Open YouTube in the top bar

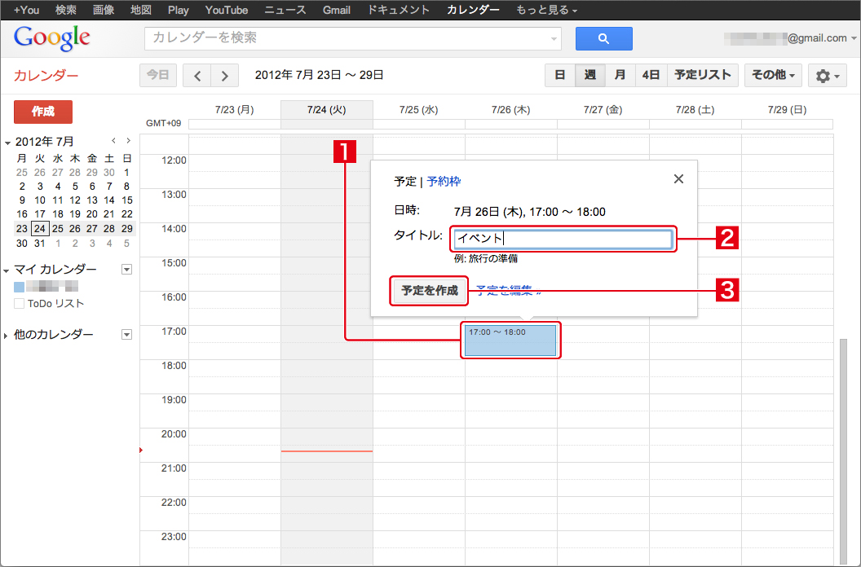click(x=226, y=10)
